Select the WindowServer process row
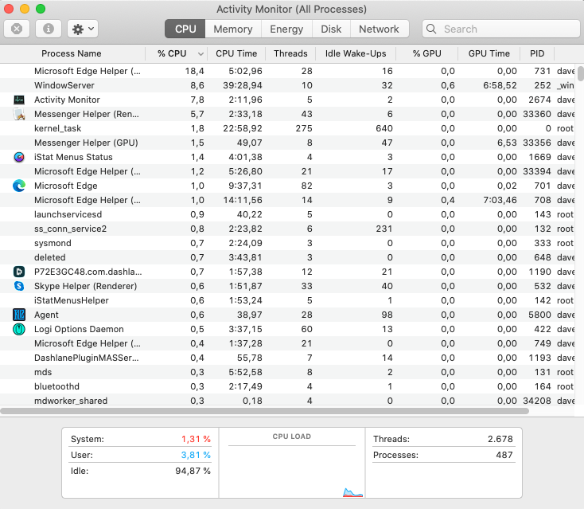Screen dimensions: 584x509 click(287, 85)
